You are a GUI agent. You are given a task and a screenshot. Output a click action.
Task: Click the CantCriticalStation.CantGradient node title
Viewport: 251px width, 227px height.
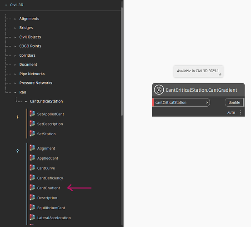[x=201, y=90]
